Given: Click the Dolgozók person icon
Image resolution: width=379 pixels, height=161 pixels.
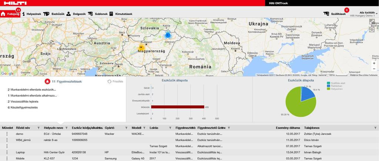Looking at the screenshot, I should click(x=68, y=14).
